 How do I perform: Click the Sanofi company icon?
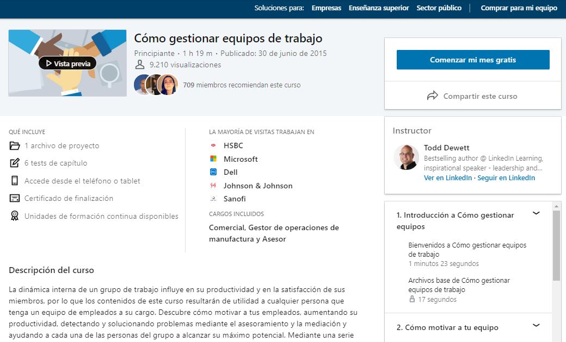[212, 198]
